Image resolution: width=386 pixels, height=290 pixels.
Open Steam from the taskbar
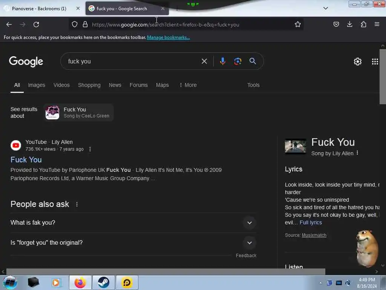tap(104, 282)
